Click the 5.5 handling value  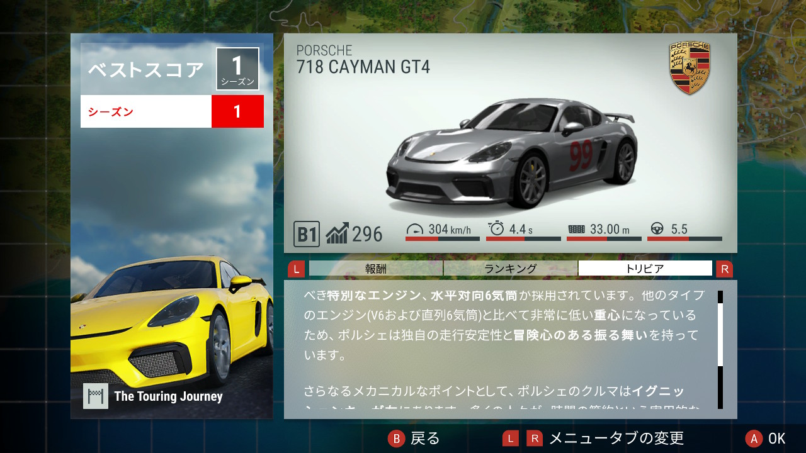coord(679,229)
